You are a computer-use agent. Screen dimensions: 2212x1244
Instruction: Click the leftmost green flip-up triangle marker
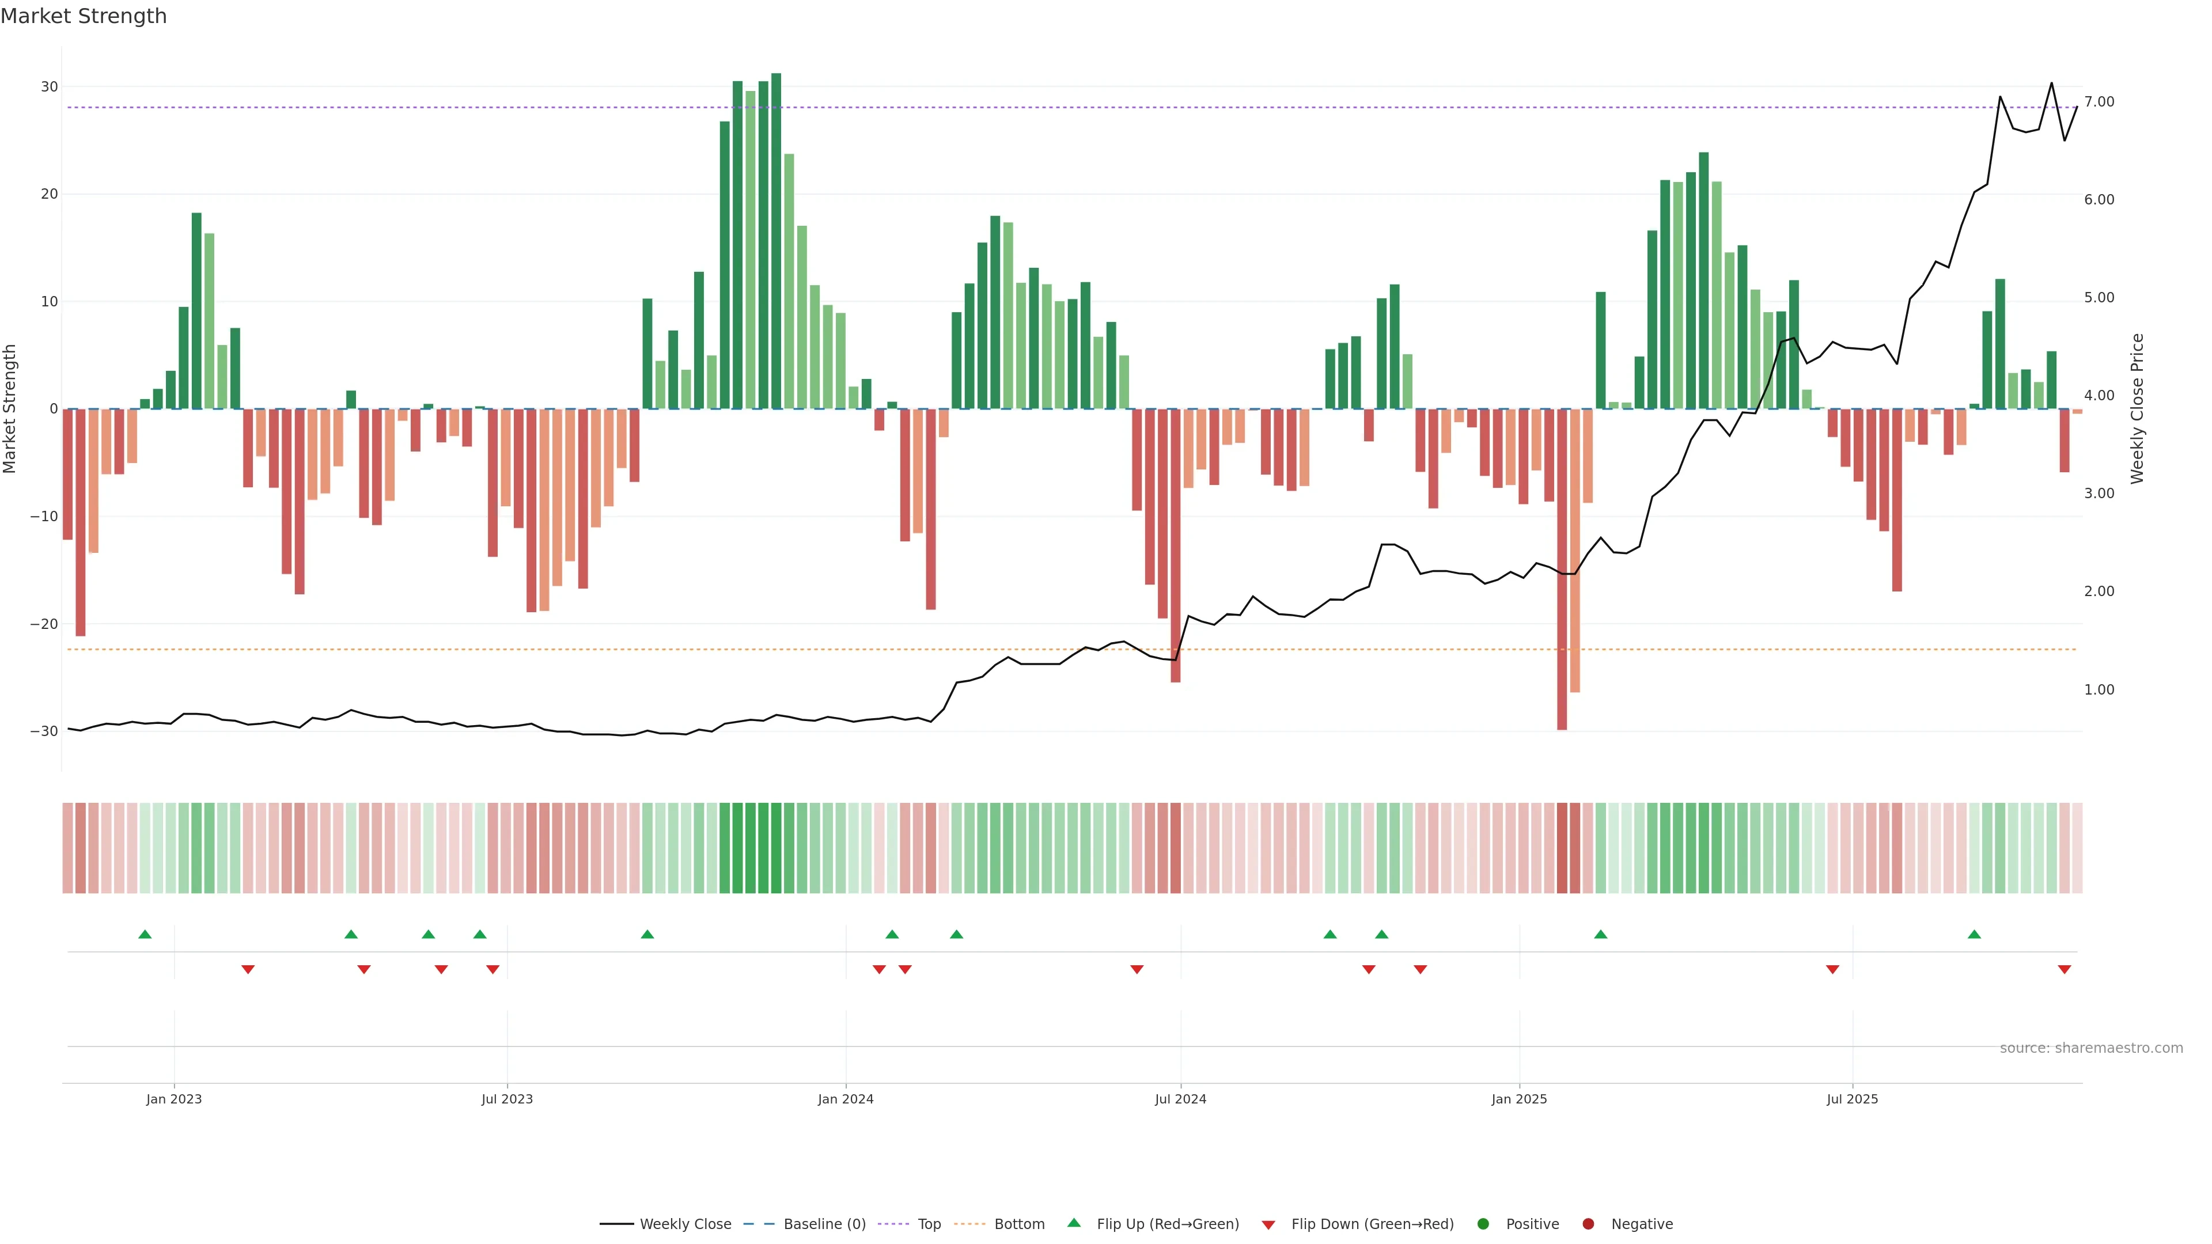click(144, 934)
